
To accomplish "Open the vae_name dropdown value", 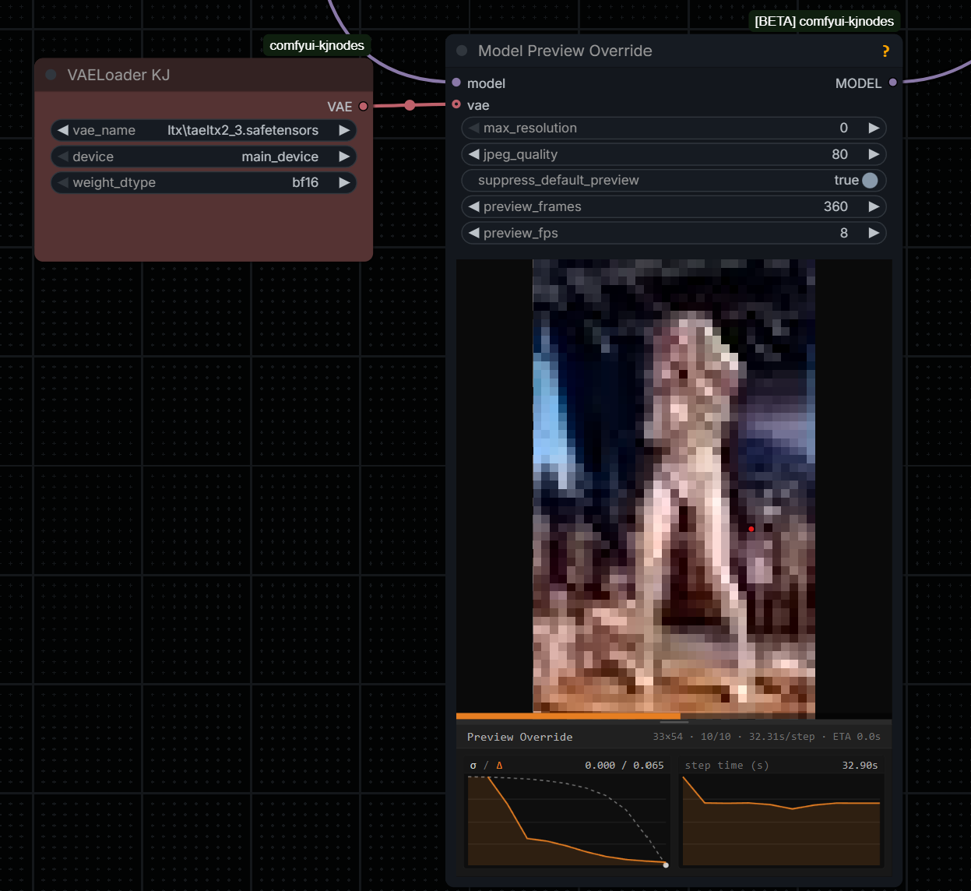I will click(243, 130).
